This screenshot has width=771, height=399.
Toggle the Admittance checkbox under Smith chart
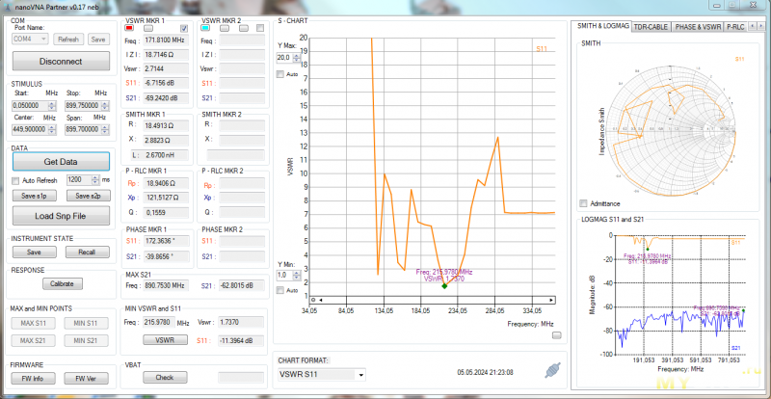tap(582, 203)
